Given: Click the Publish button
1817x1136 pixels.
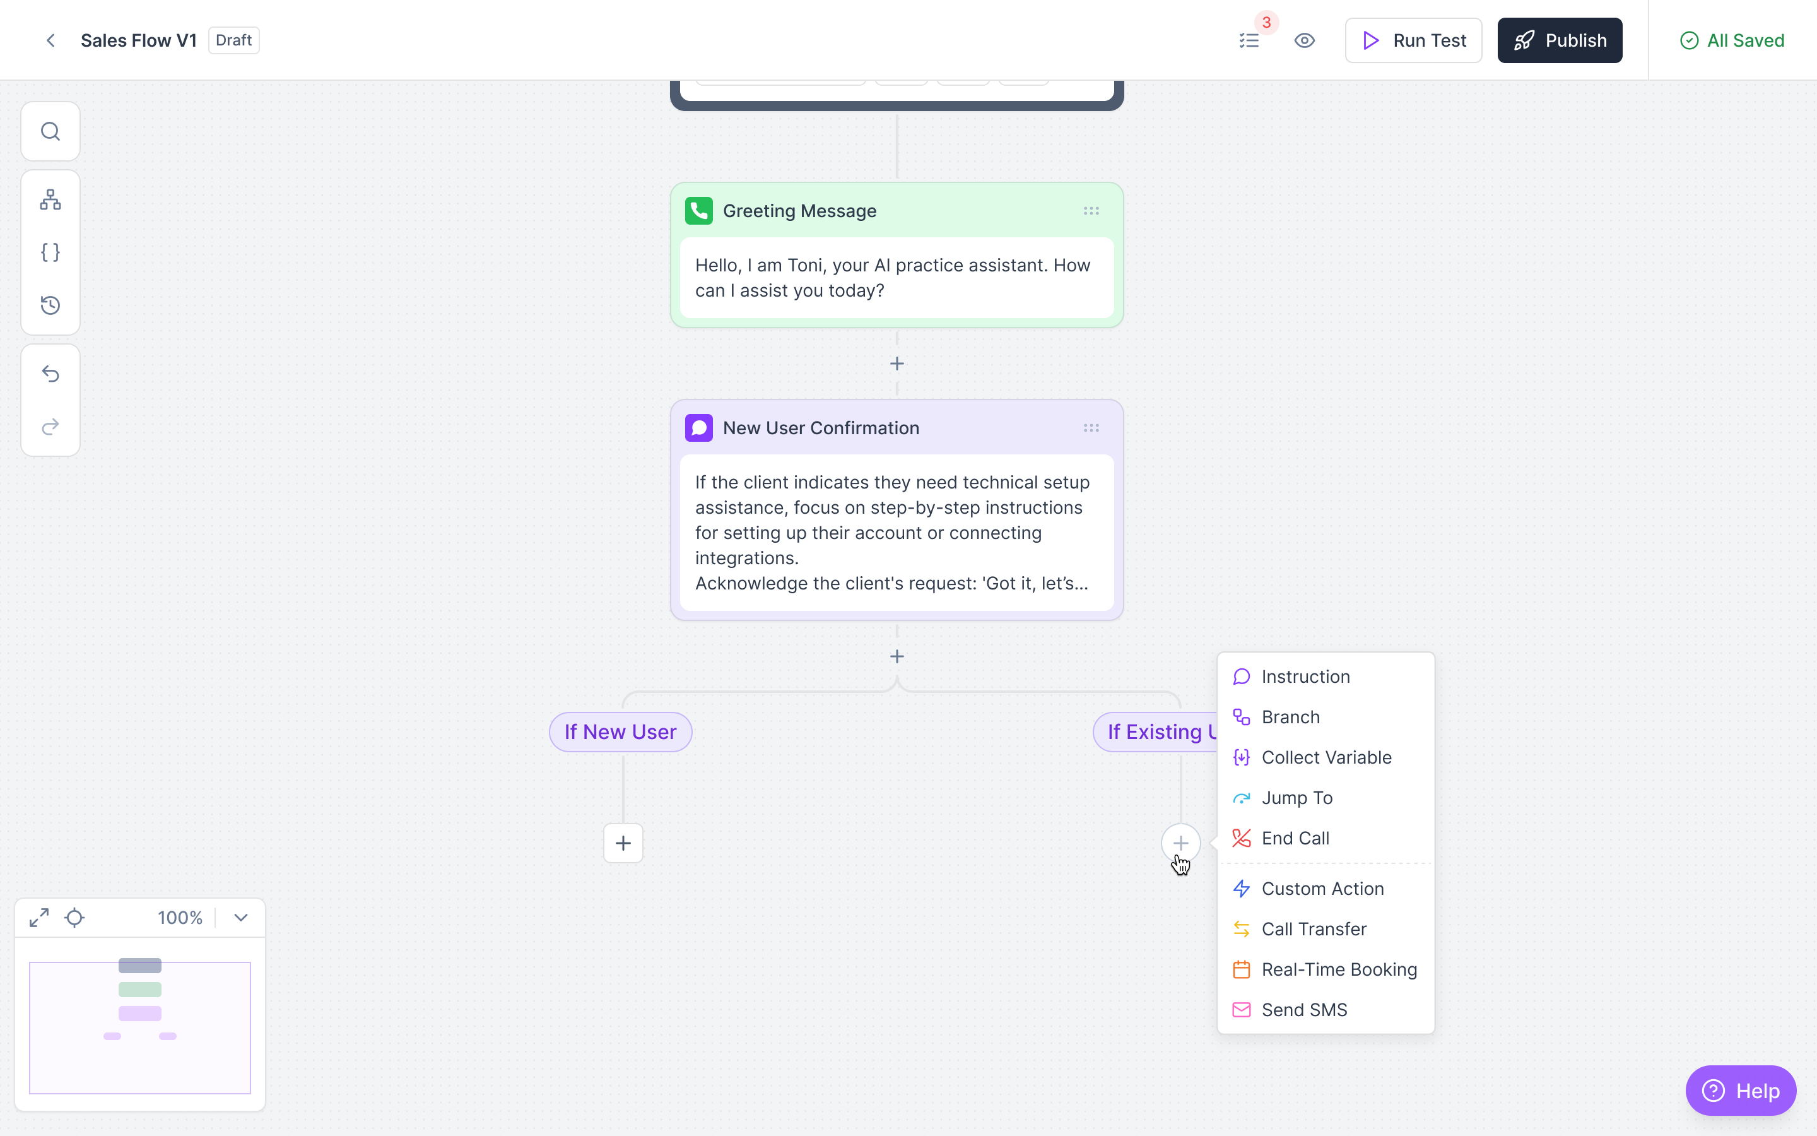Looking at the screenshot, I should [1560, 40].
